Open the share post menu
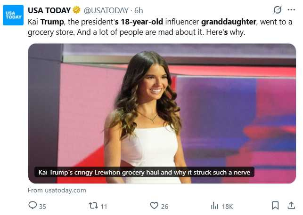The image size is (303, 215). point(290,206)
